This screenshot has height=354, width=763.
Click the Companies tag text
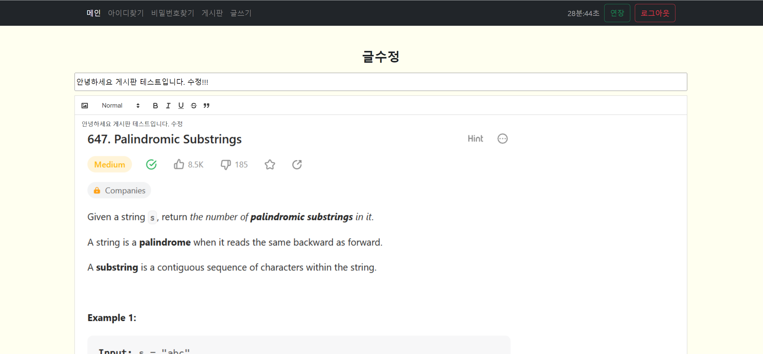click(125, 190)
